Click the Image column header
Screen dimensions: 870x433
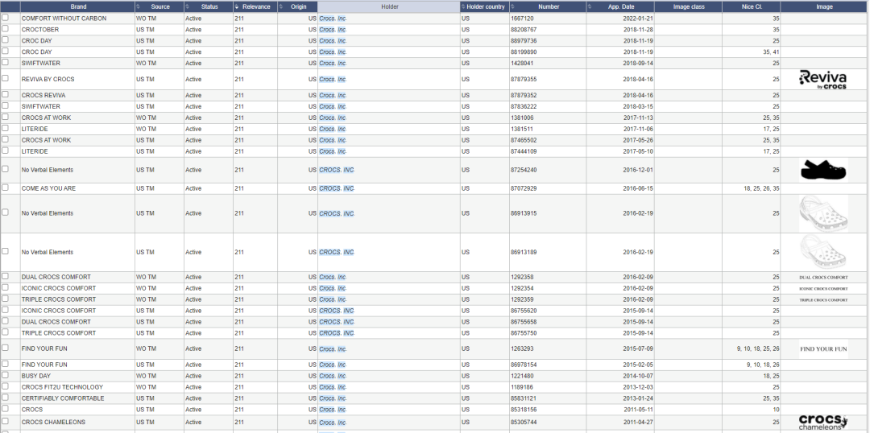tap(824, 6)
